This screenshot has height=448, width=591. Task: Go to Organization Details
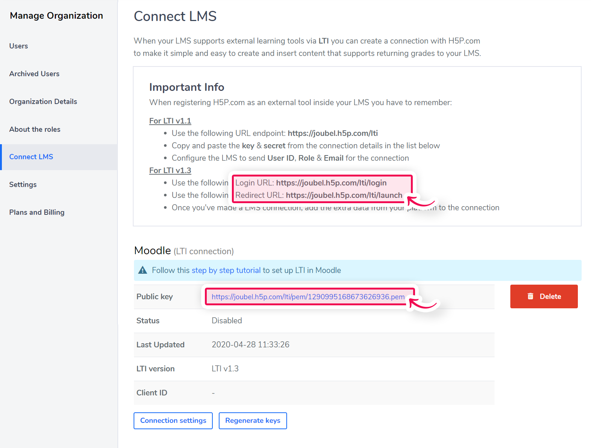coord(43,101)
